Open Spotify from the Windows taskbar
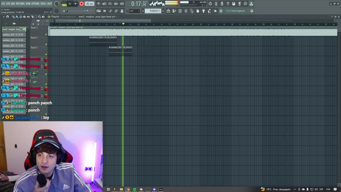The height and width of the screenshot is (192, 341). 135,189
